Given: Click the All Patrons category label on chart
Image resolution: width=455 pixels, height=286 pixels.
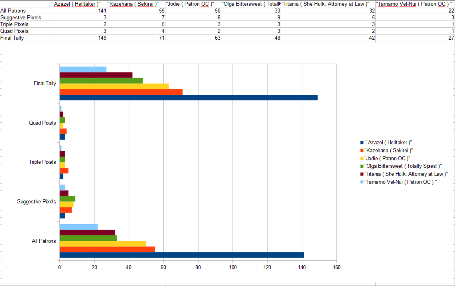Looking at the screenshot, I should pyautogui.click(x=44, y=241).
